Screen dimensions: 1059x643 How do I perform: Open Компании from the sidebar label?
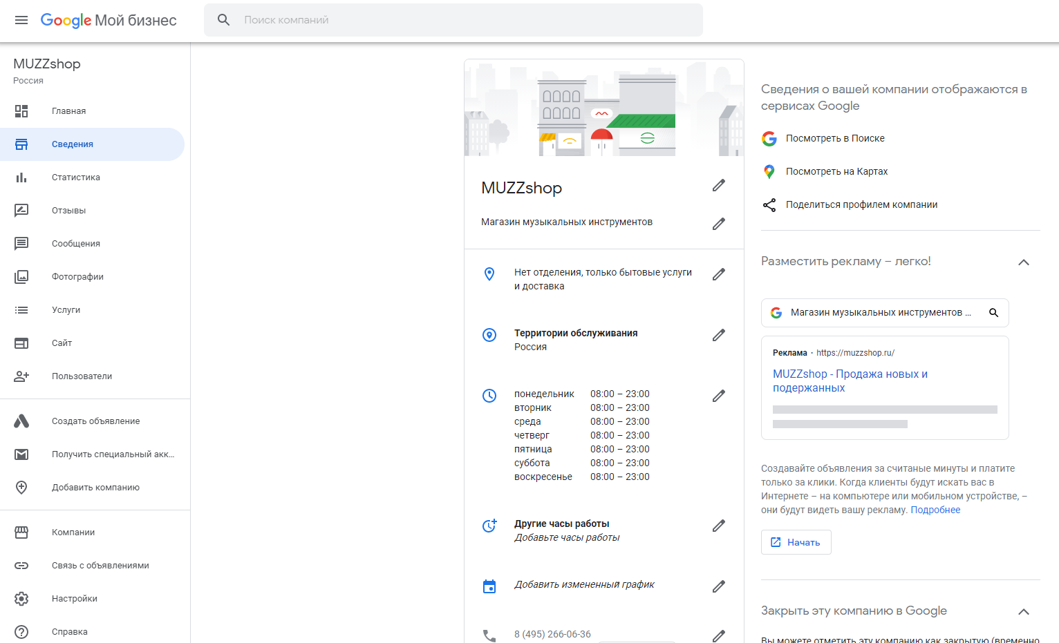click(73, 532)
